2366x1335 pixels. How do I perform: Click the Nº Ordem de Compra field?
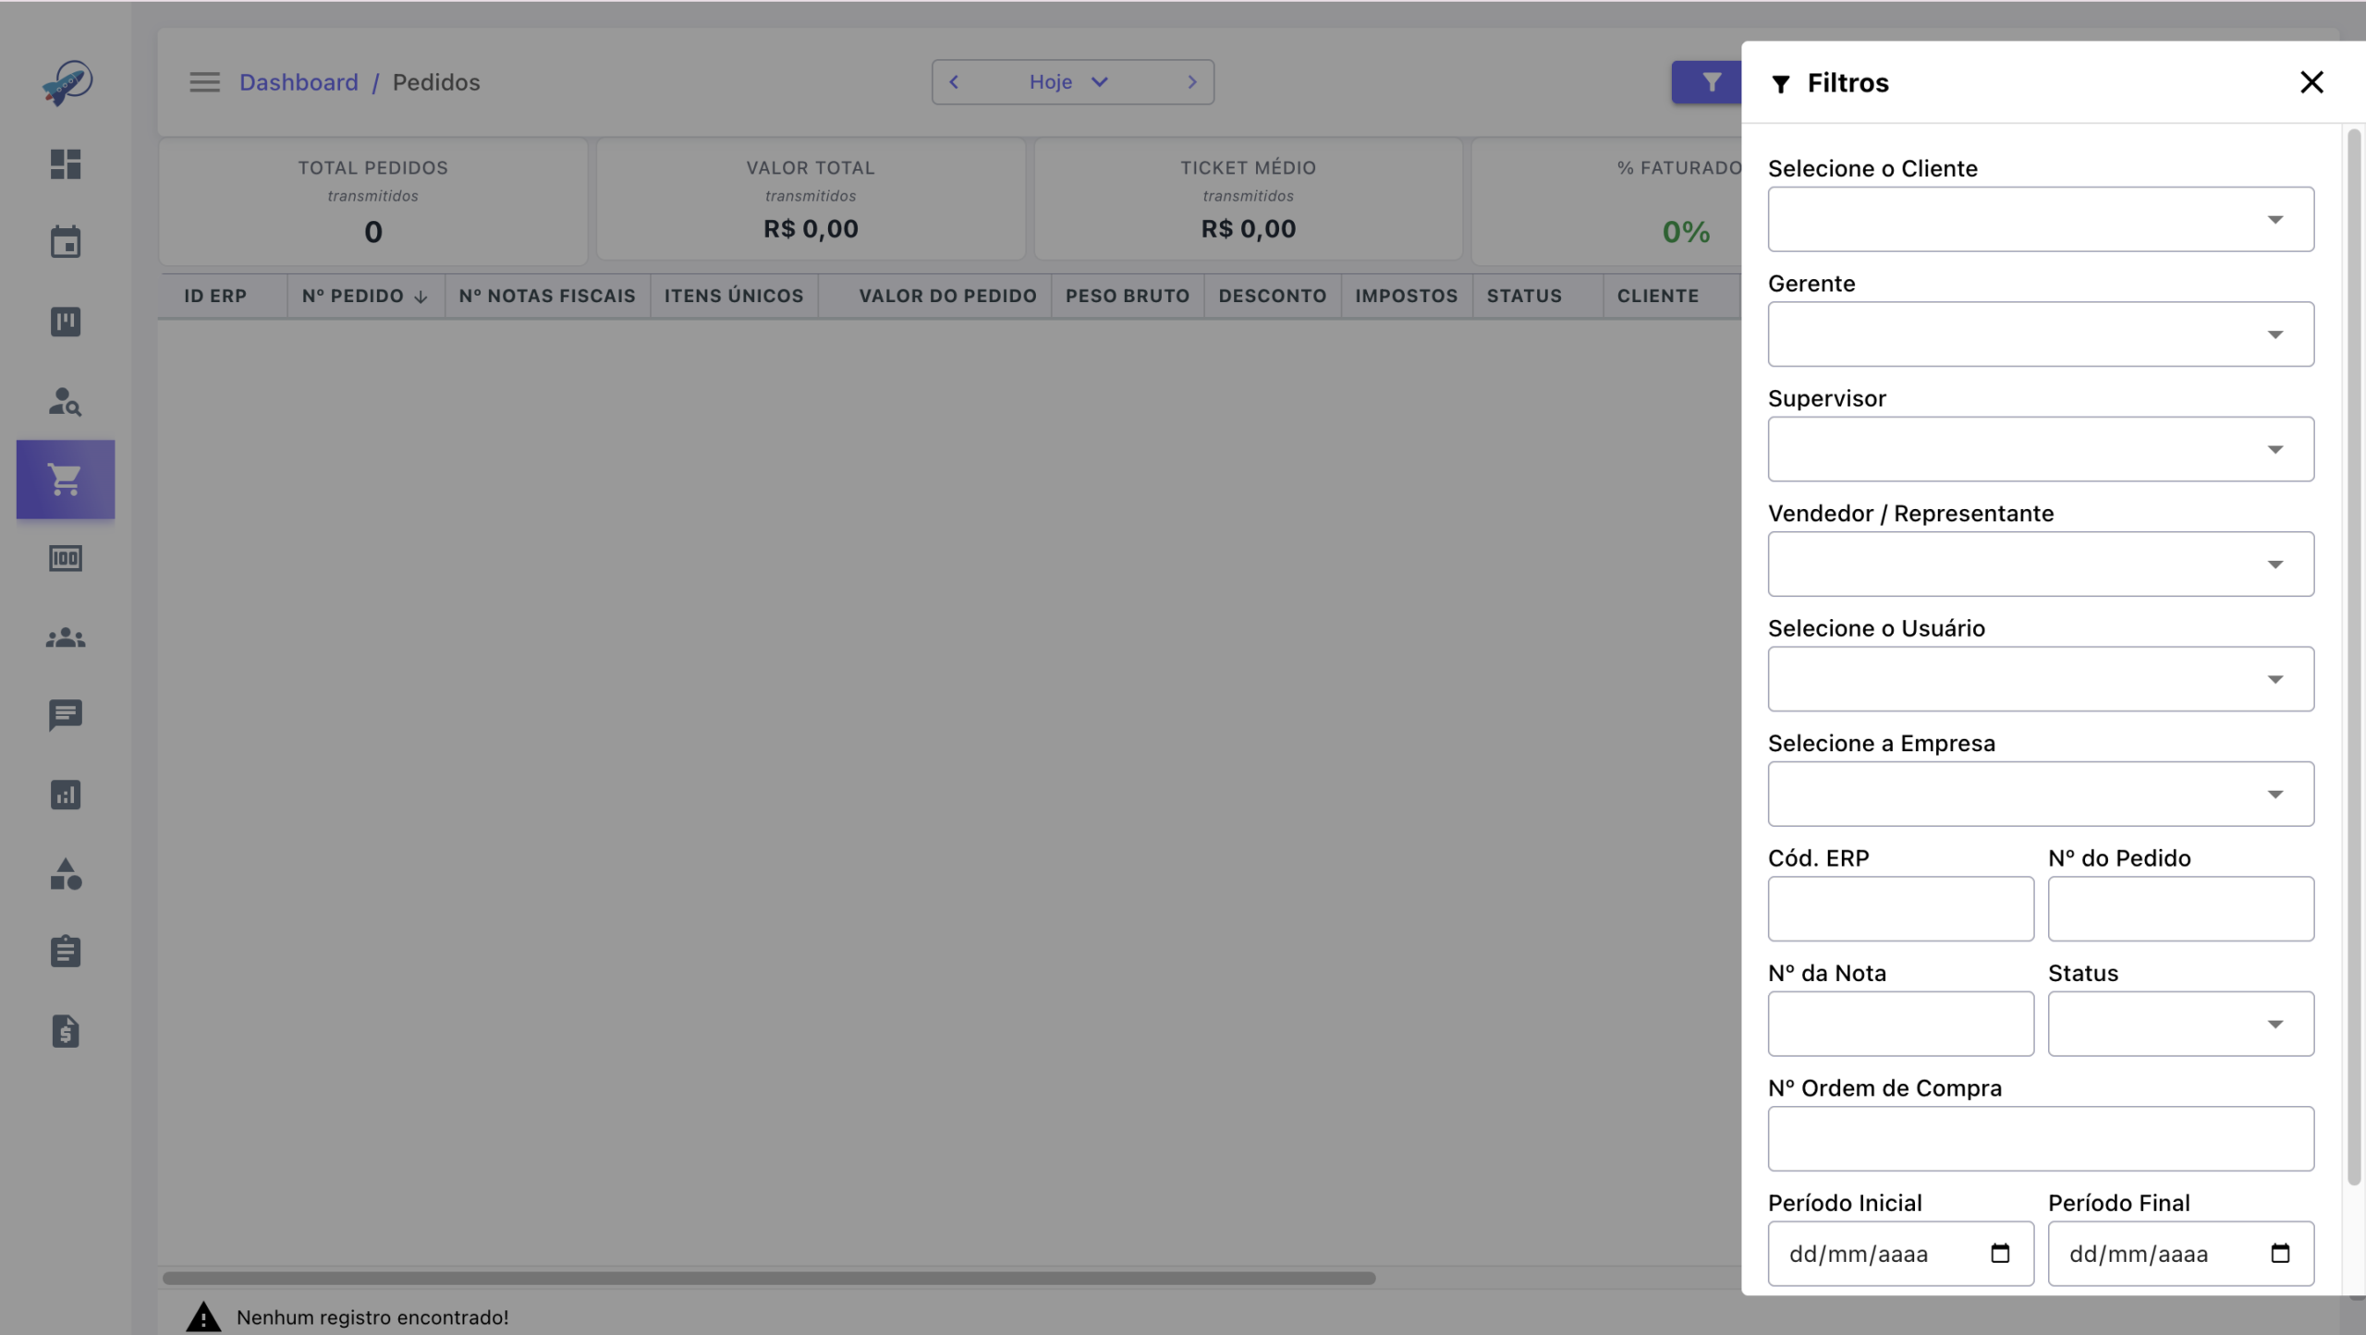(2041, 1138)
